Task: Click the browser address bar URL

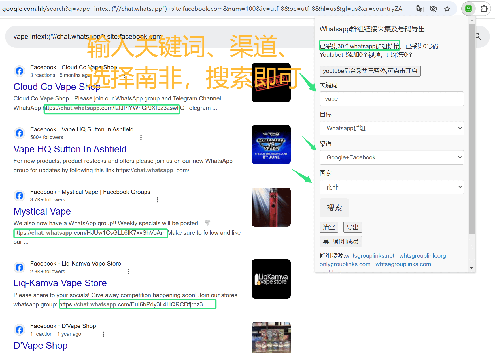Action: click(x=202, y=9)
